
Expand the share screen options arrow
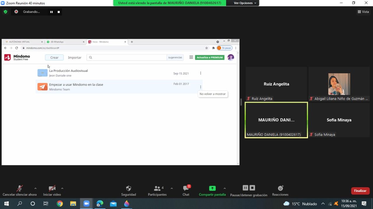click(x=225, y=188)
